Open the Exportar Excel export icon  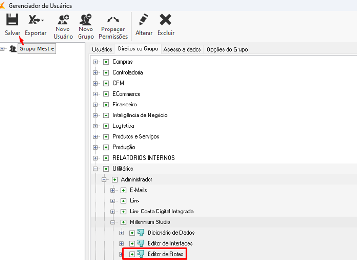(x=34, y=19)
